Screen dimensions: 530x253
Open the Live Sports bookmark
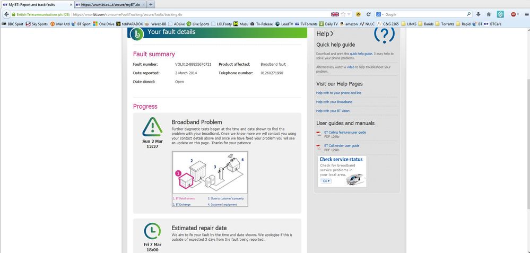(198, 24)
